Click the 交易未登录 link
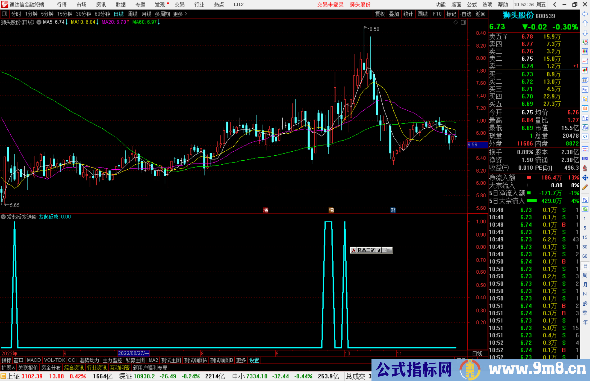This screenshot has height=381, width=590. pyautogui.click(x=330, y=5)
